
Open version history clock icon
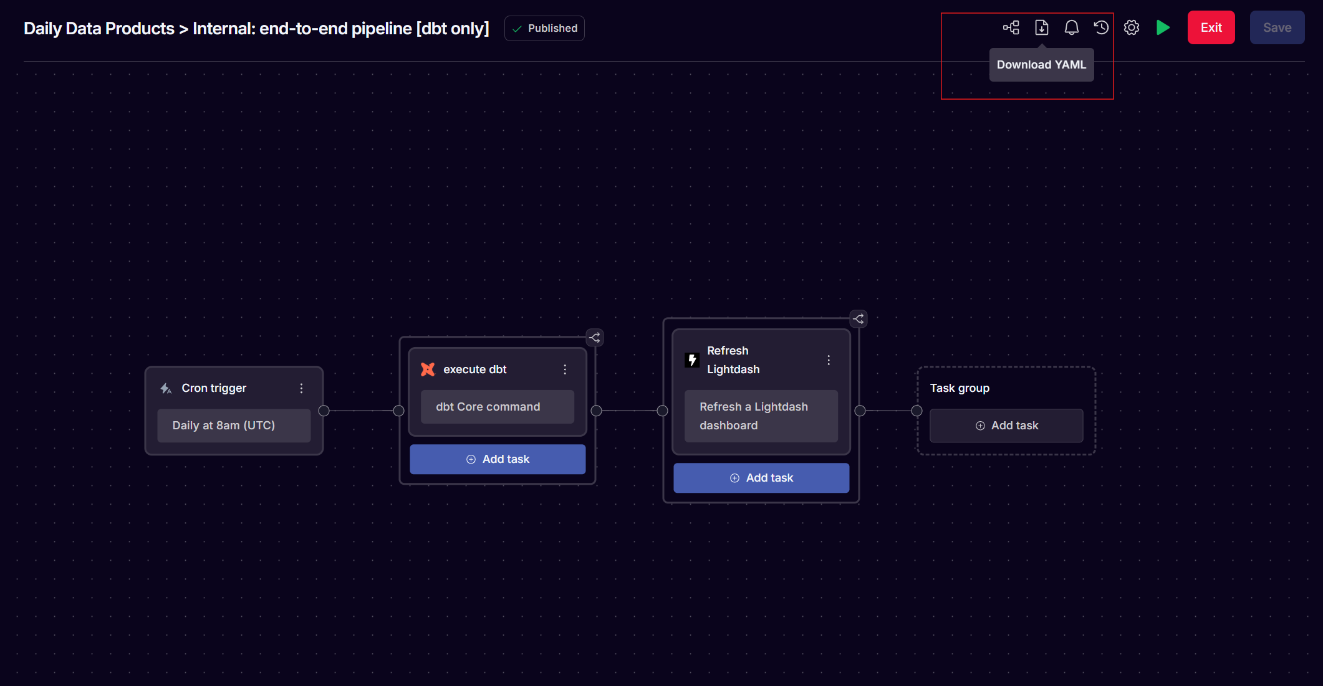click(x=1101, y=27)
